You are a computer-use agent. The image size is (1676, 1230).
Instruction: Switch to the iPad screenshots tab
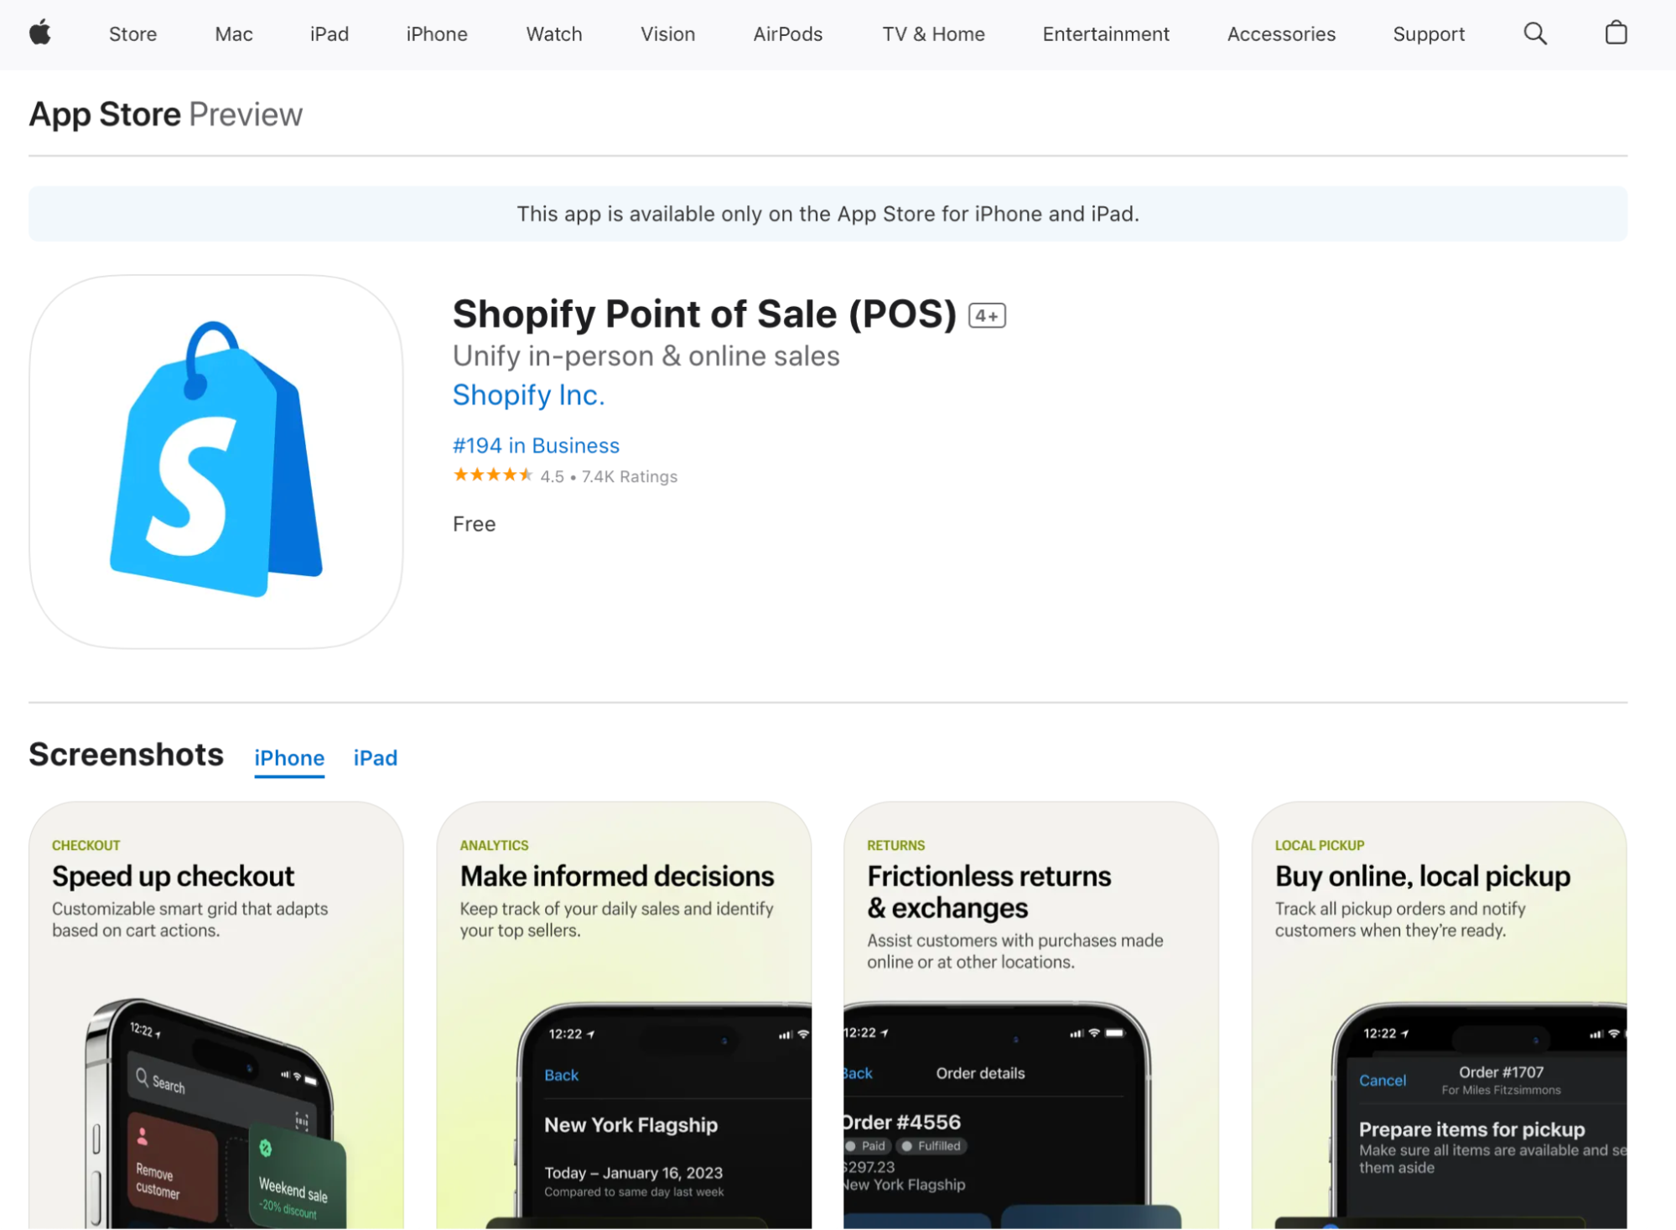[375, 758]
